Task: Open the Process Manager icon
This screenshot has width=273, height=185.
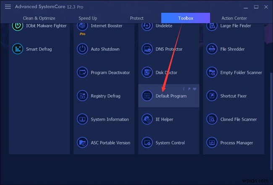Action: coord(212,143)
